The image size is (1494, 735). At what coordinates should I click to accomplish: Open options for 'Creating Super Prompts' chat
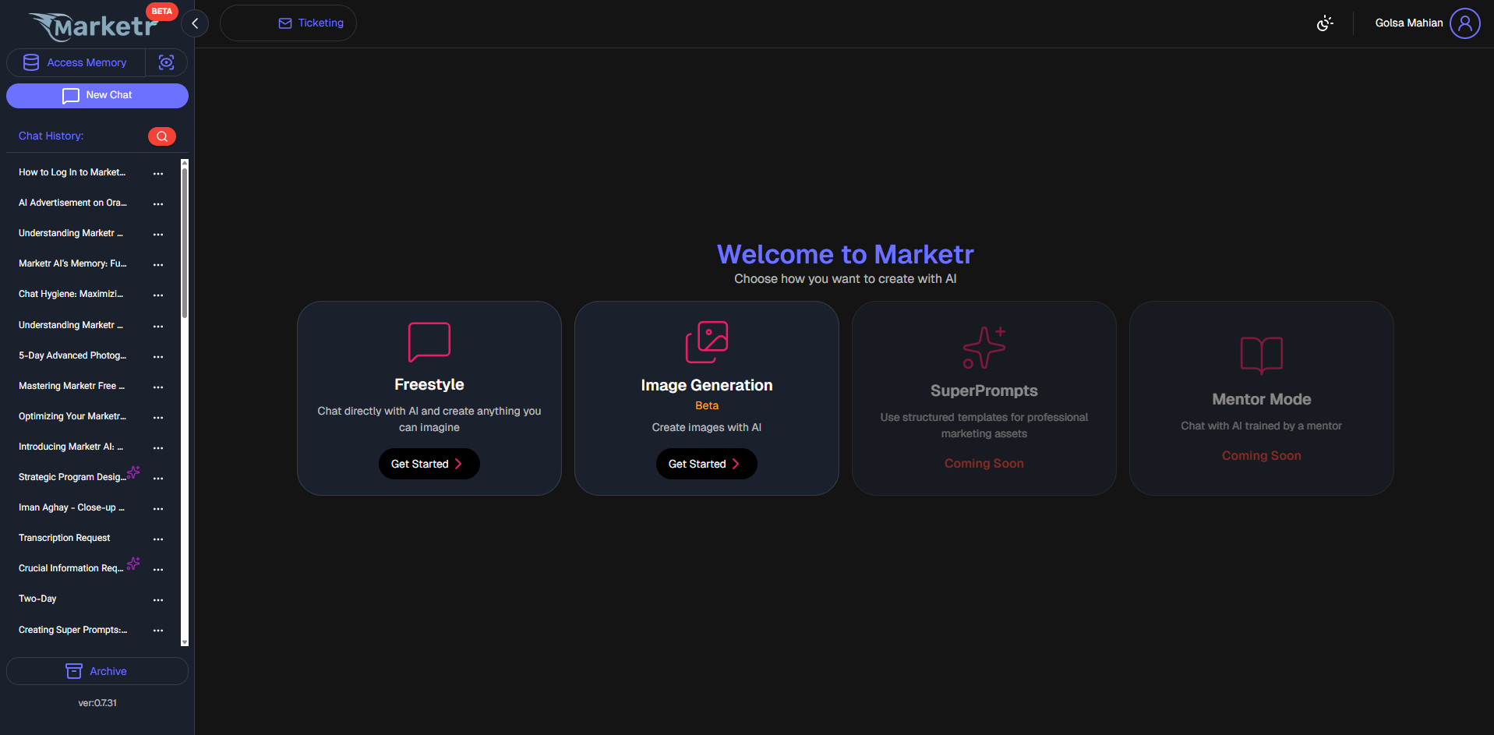click(158, 630)
